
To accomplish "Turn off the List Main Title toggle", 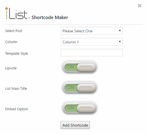I will click(x=80, y=88).
